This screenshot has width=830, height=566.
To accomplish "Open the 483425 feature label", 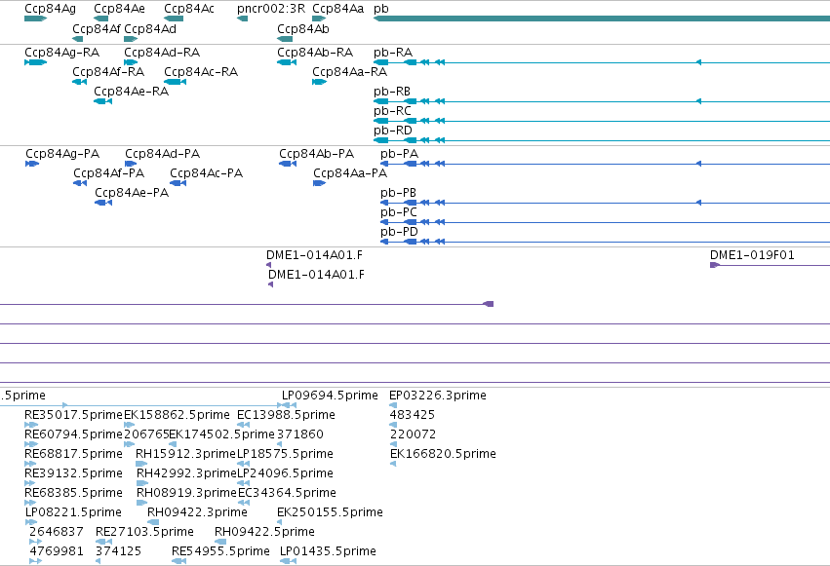I will tap(413, 415).
